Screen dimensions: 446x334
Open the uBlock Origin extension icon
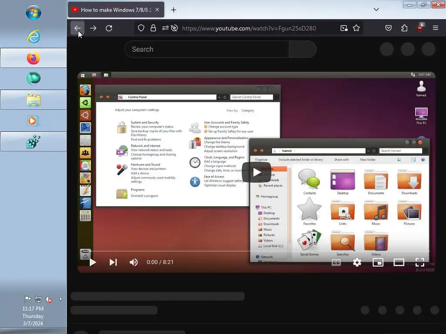[x=420, y=27]
